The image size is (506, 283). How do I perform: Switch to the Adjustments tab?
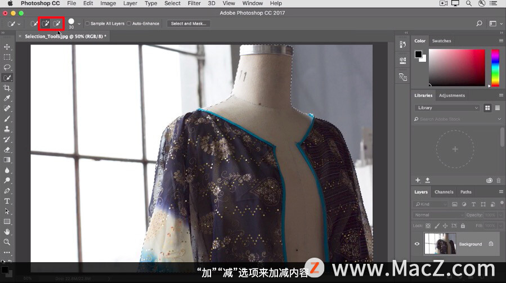click(452, 96)
